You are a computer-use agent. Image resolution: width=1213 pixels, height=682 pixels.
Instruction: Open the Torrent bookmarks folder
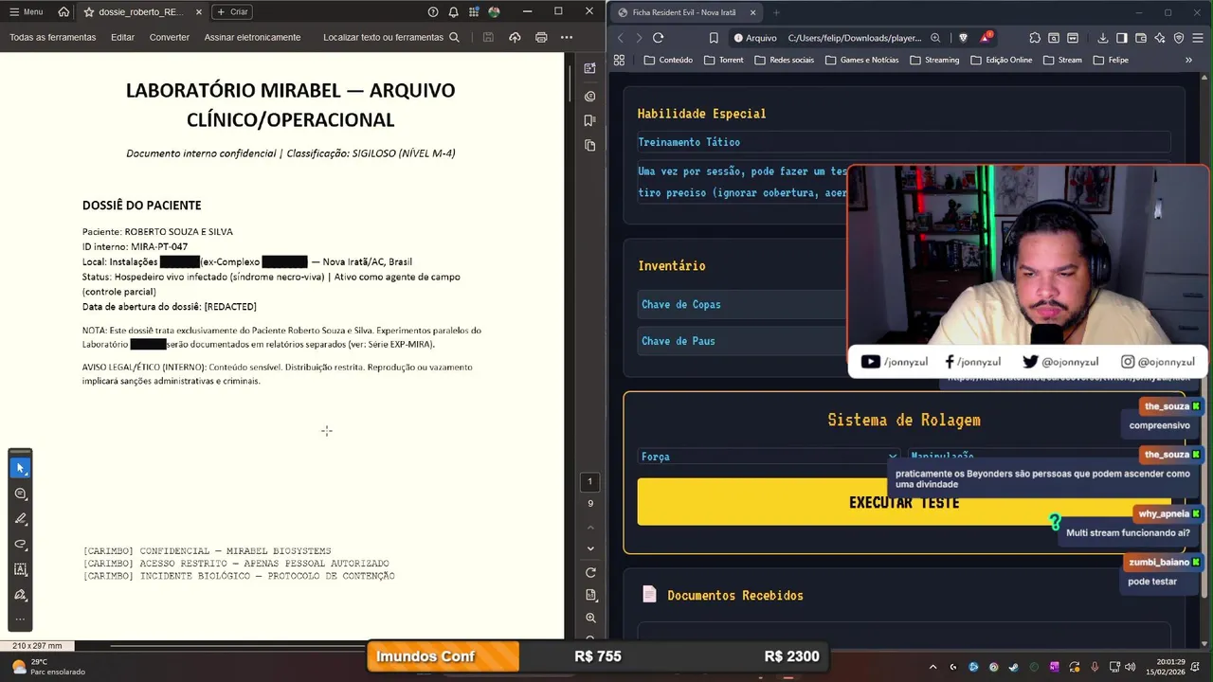724,60
